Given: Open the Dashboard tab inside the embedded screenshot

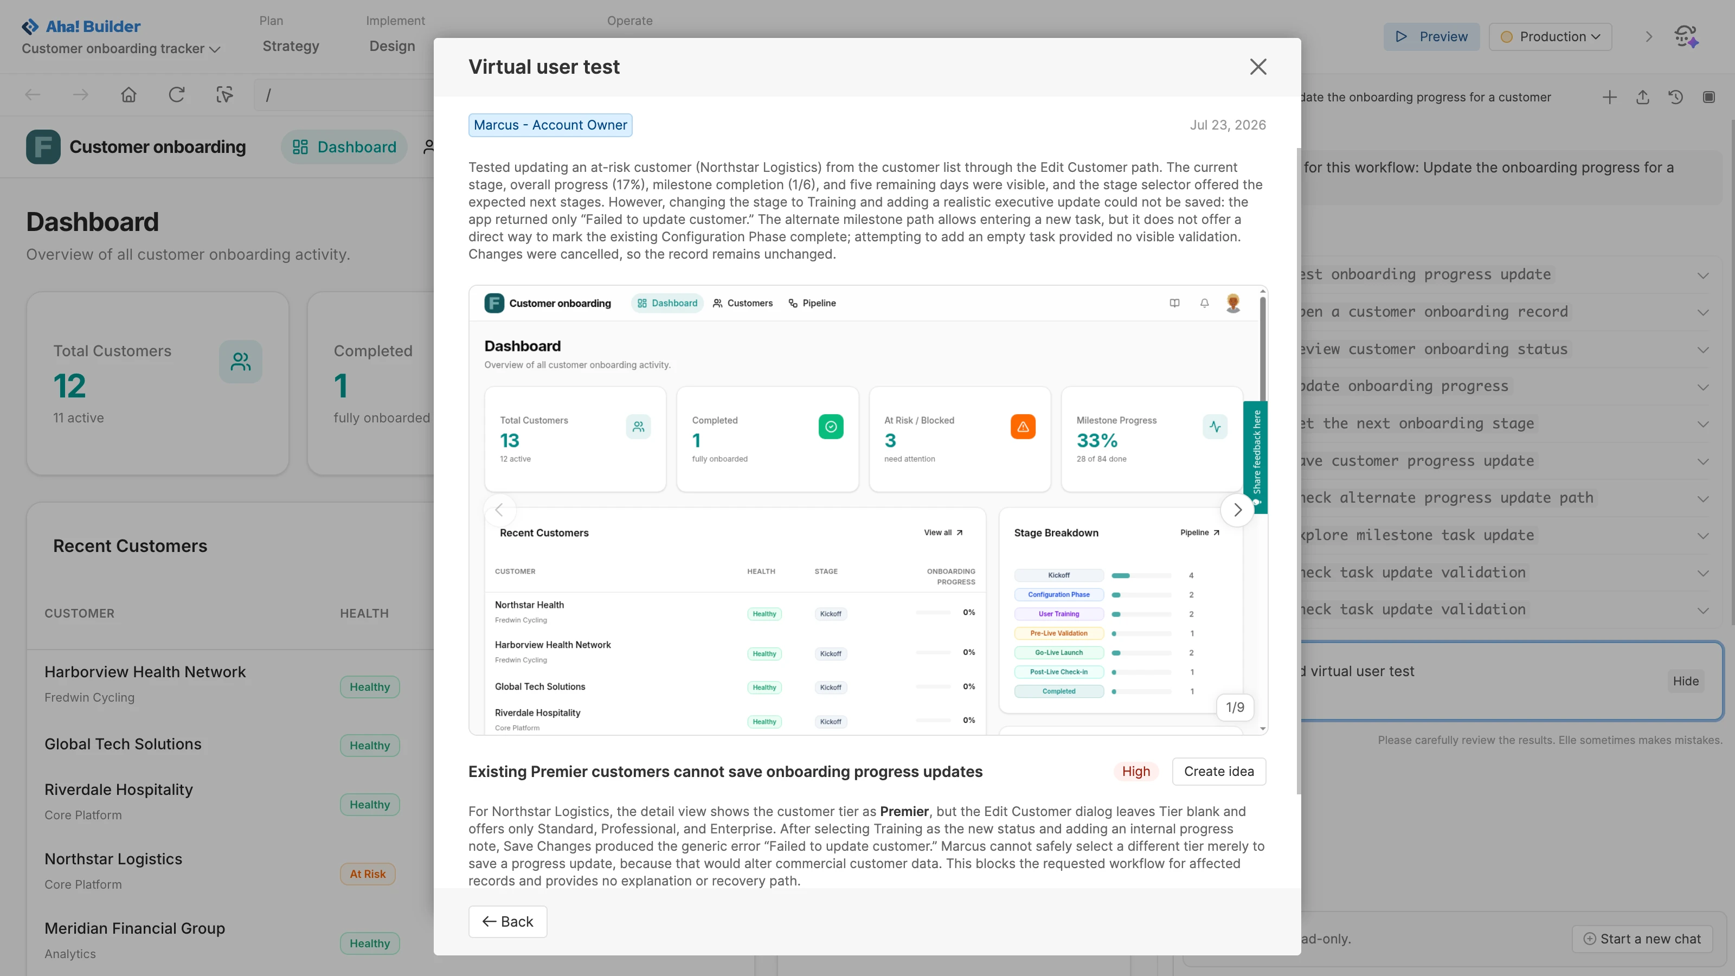Looking at the screenshot, I should click(667, 303).
